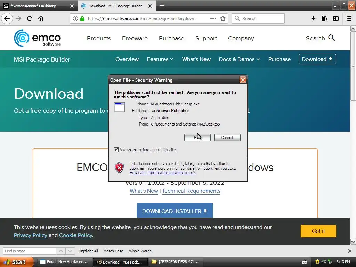356x267 pixels.
Task: Close the Security Warning dialog with X
Action: (x=243, y=80)
